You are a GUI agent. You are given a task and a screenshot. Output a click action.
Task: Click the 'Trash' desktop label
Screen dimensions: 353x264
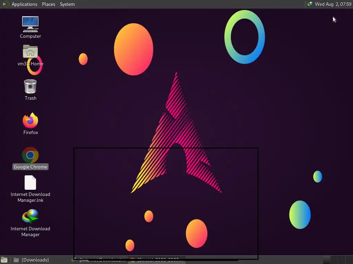[31, 98]
